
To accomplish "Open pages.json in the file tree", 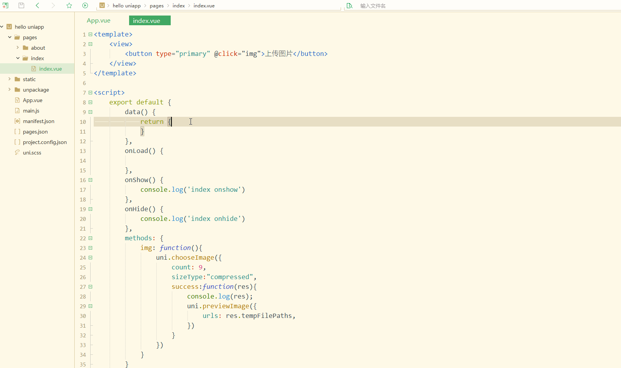I will coord(35,132).
